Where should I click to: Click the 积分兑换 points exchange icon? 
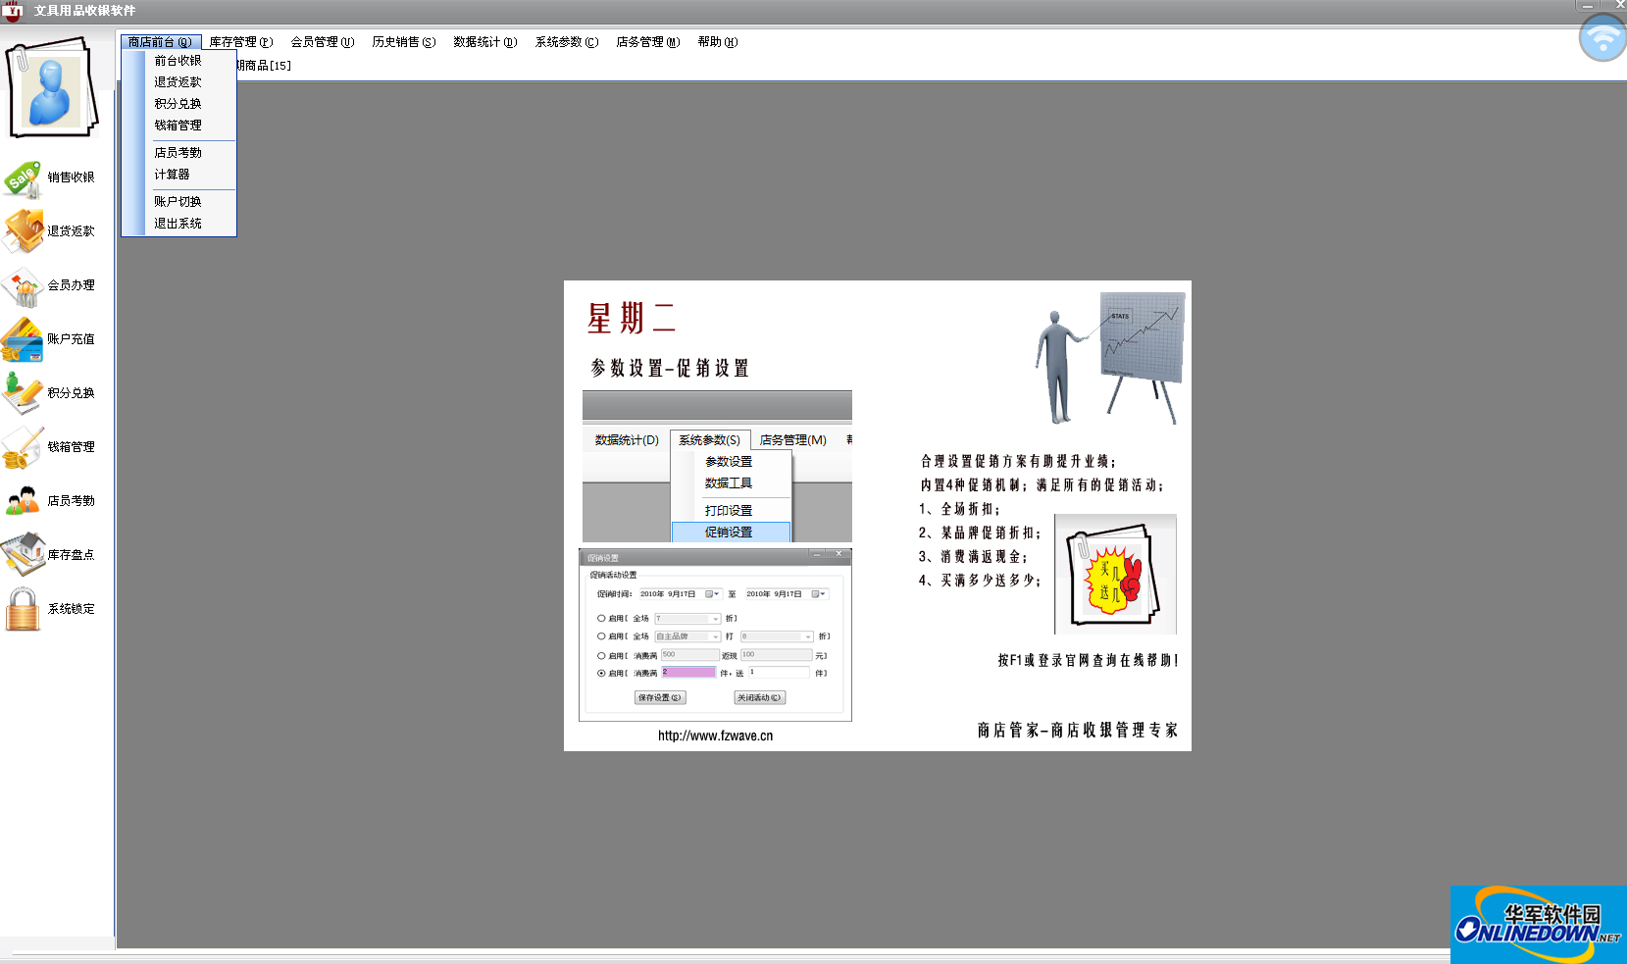[x=23, y=393]
